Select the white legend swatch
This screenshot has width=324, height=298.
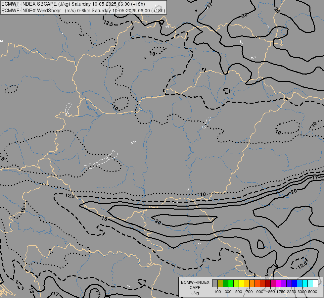point(315,283)
